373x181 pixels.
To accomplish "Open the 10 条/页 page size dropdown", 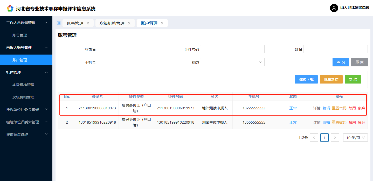I will coord(355,138).
